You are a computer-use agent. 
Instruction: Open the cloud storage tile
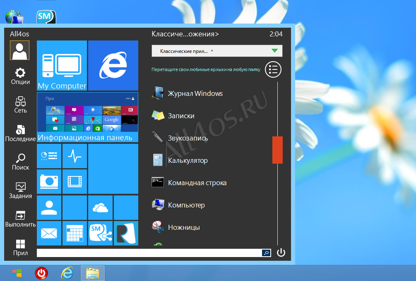click(100, 207)
